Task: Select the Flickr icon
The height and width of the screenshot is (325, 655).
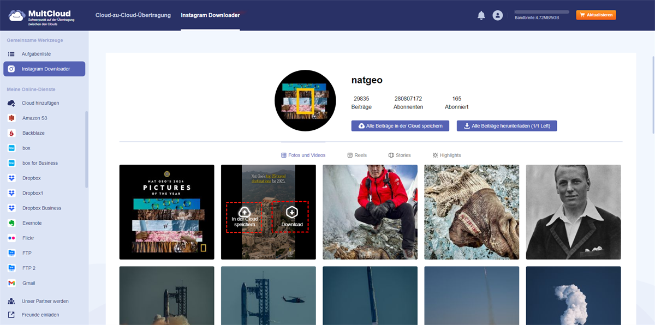Action: [x=11, y=238]
